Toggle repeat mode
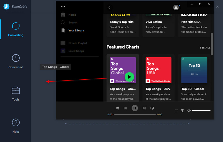223x142 pixels. click(x=152, y=108)
